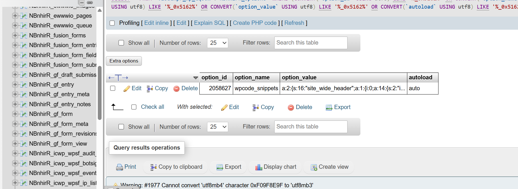Click the row Delete red icon

176,89
